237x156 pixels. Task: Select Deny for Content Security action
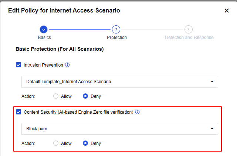click(x=85, y=143)
